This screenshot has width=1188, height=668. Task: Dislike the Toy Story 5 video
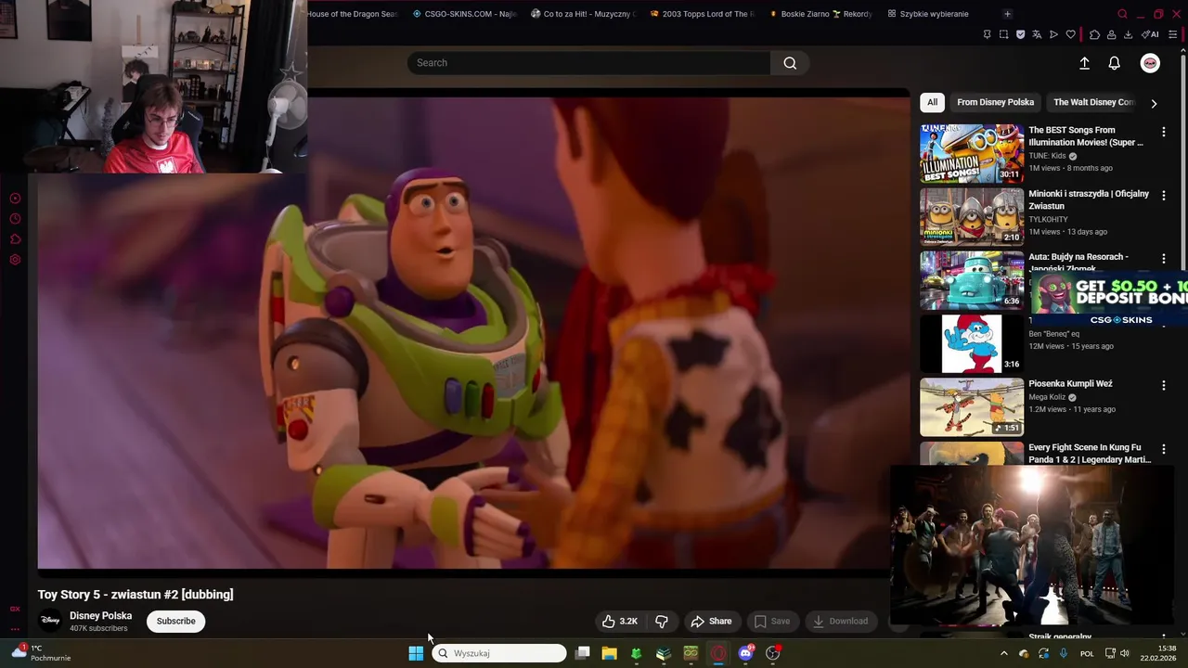coord(662,622)
